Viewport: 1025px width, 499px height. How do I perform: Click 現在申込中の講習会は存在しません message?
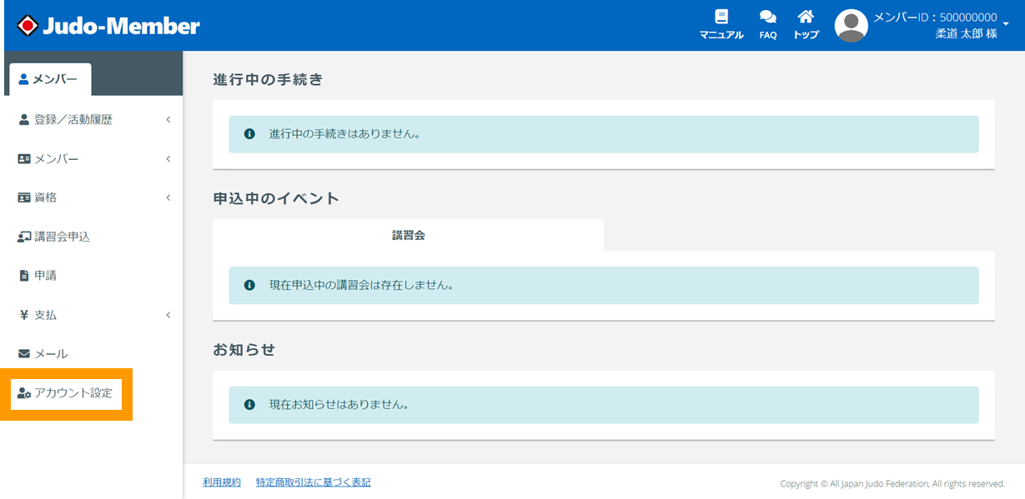tap(361, 285)
